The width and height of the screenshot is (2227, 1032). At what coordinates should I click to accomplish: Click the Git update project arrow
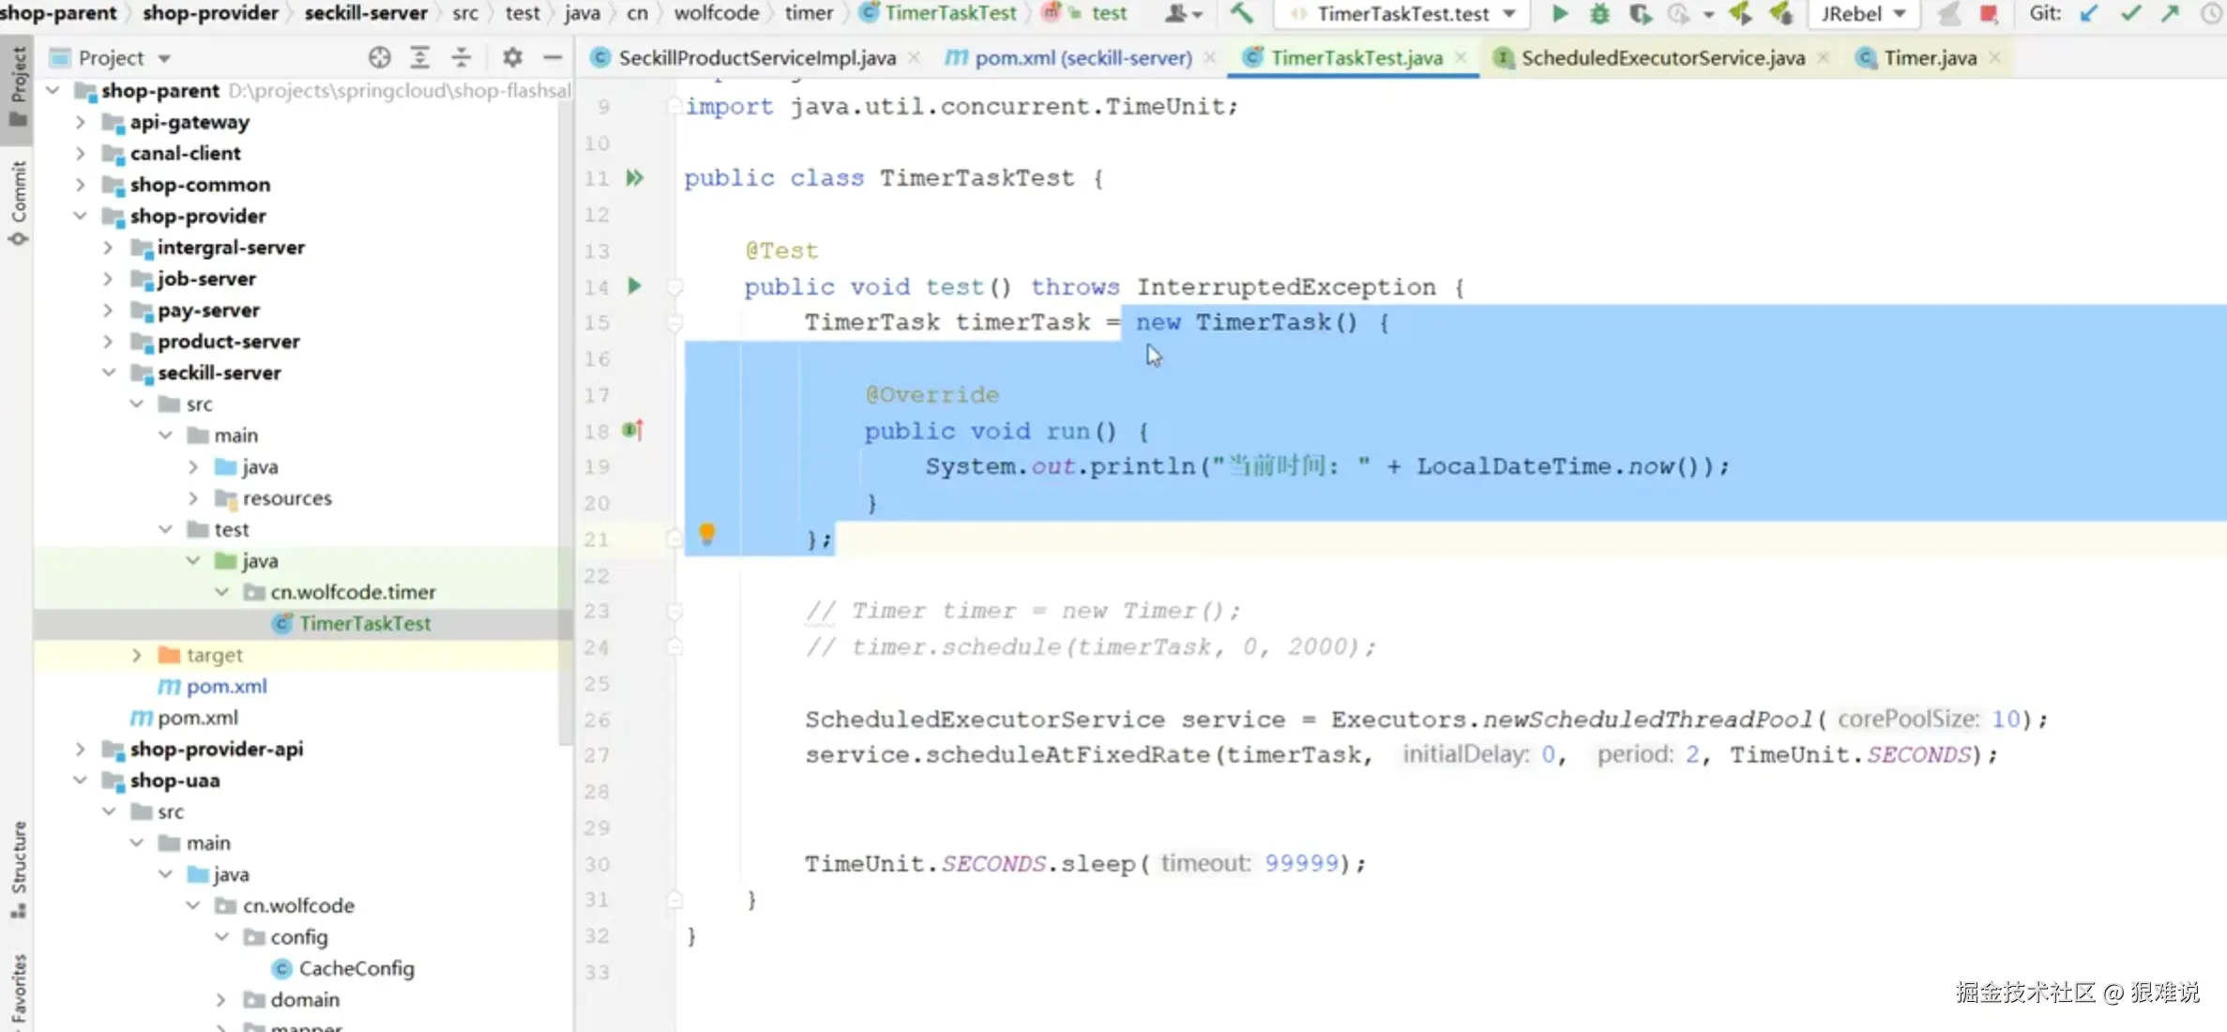click(x=2089, y=13)
